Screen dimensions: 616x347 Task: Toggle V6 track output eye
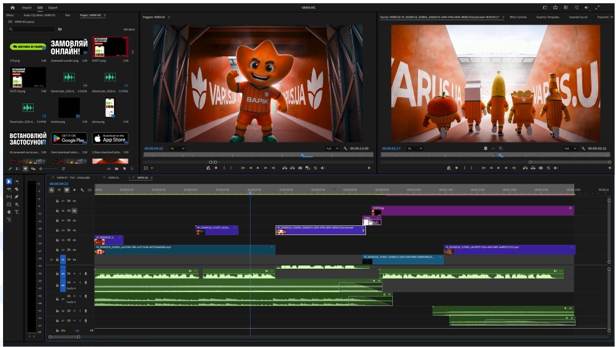[x=74, y=211]
